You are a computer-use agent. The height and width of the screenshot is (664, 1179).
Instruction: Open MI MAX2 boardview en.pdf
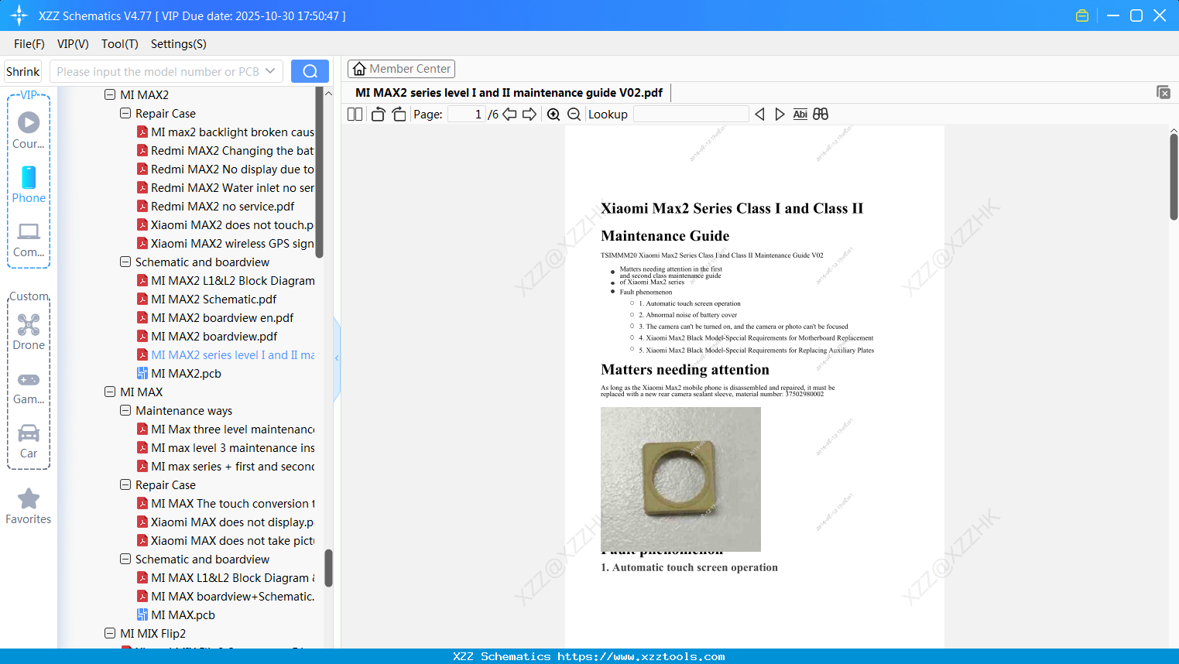pos(222,318)
